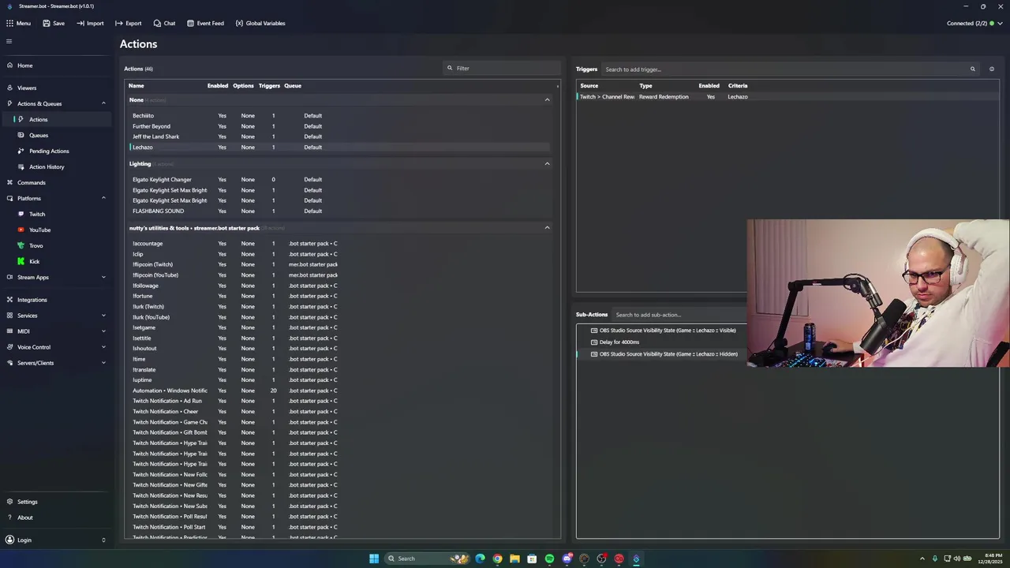Screen dimensions: 1010x568
Task: Click the Save toolbar button
Action: 54,23
